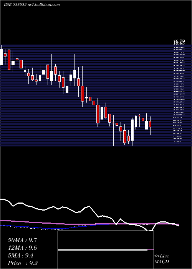Click the 16.79 top axis price label

(x=179, y=41)
